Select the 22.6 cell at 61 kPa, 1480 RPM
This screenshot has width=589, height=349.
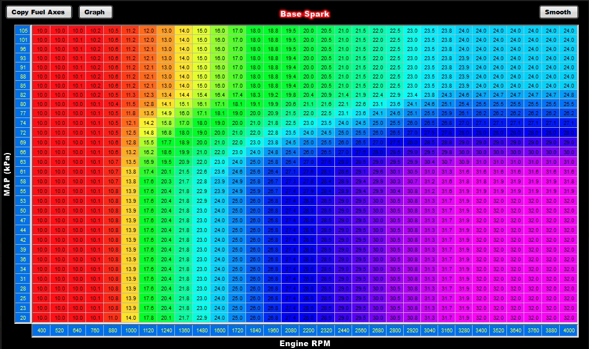click(x=202, y=171)
